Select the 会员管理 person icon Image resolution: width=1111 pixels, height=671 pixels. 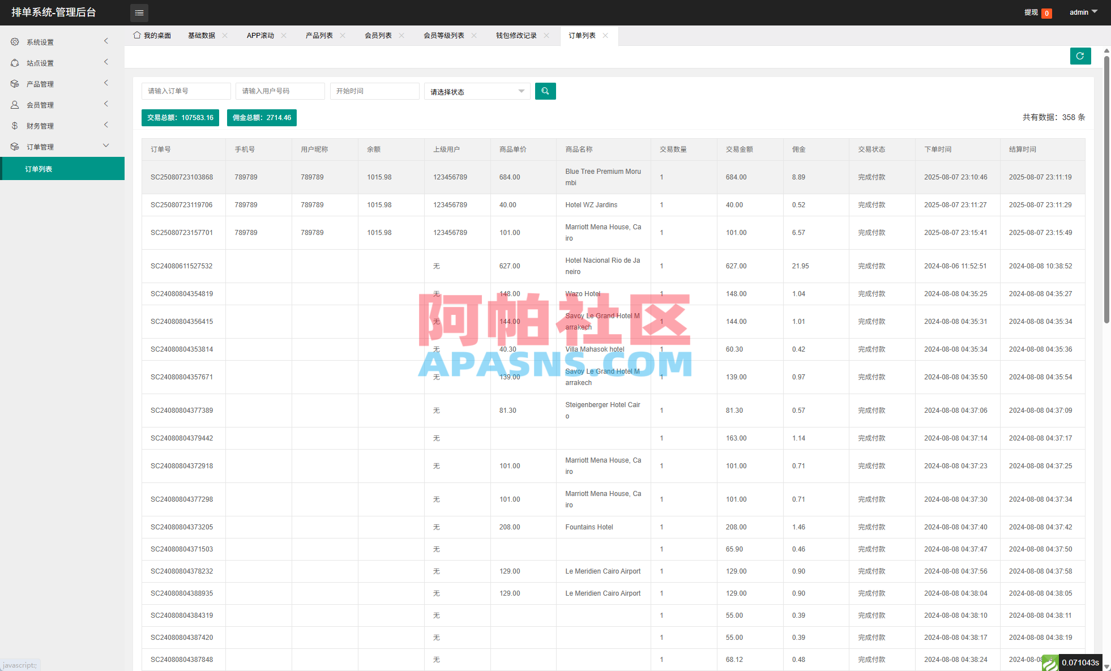click(15, 104)
